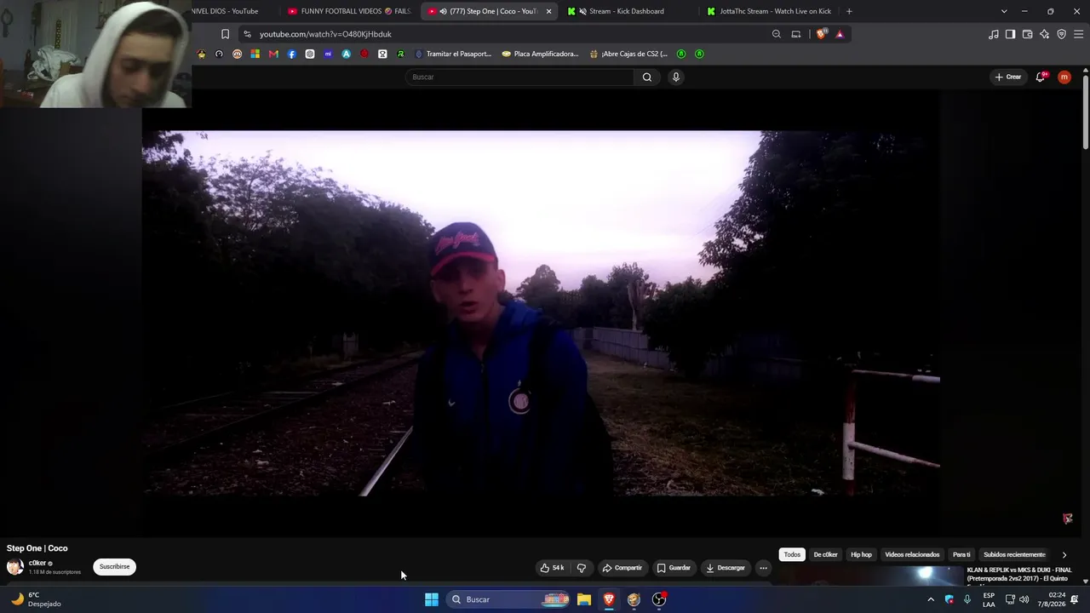Open 'Placa Amplificadora...' bookmark
This screenshot has height=613, width=1090.
(541, 54)
